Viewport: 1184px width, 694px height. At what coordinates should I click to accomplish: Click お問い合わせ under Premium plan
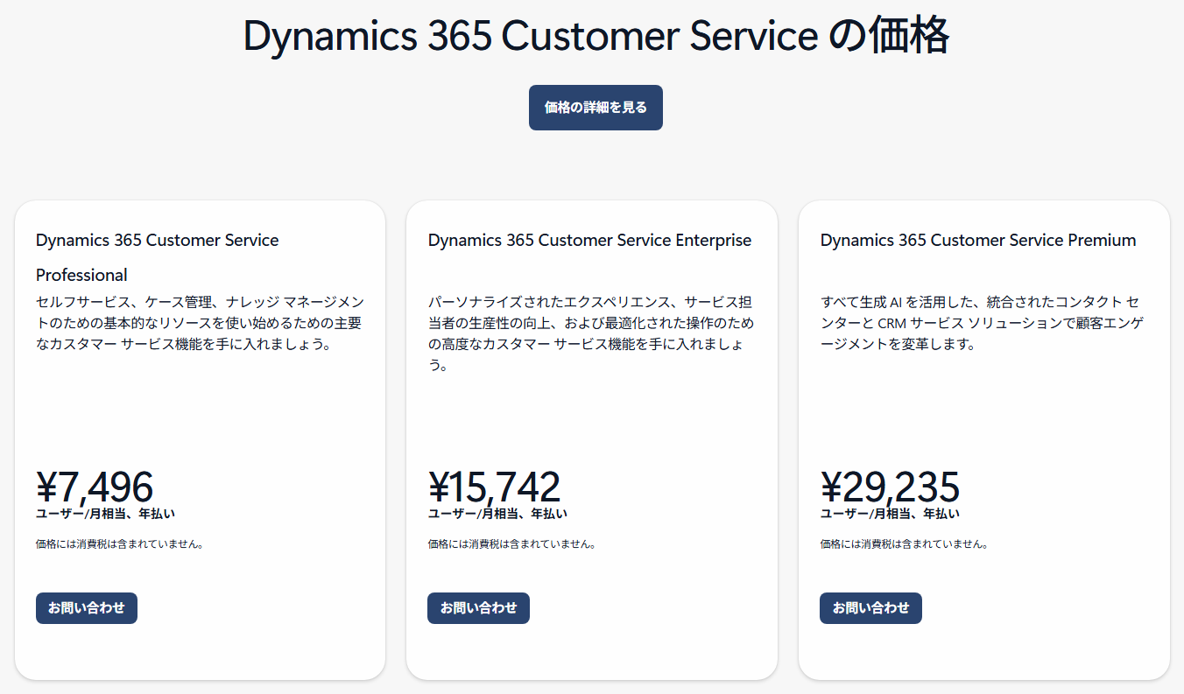pos(870,607)
